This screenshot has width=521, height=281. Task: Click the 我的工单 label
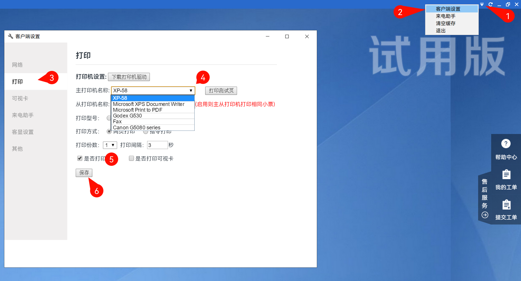point(506,187)
